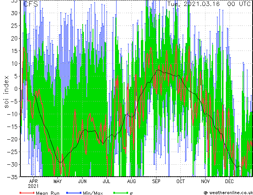Image resolution: width=253 pixels, height=195 pixels.
Task: Click the sigma symbol legend label
Action: coord(131,193)
